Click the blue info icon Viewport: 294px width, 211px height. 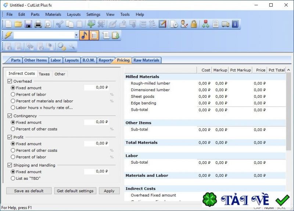tap(235, 24)
